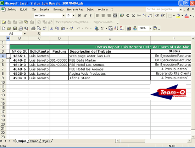Image resolution: width=195 pixels, height=148 pixels.
Task: Open the Archivo menu
Action: tap(12, 10)
